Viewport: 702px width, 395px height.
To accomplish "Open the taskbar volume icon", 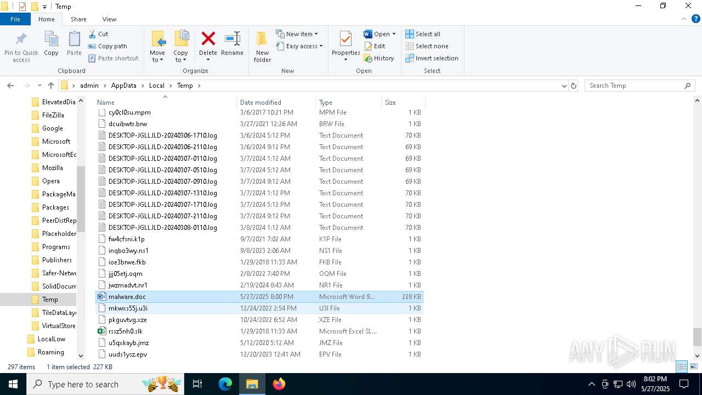I will click(631, 384).
